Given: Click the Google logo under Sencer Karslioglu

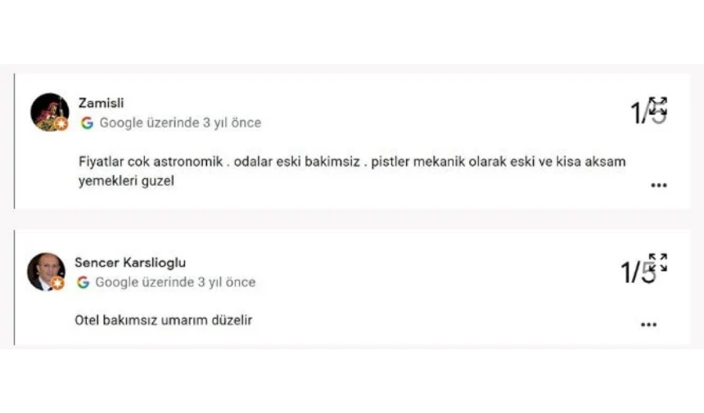Looking at the screenshot, I should (x=83, y=282).
